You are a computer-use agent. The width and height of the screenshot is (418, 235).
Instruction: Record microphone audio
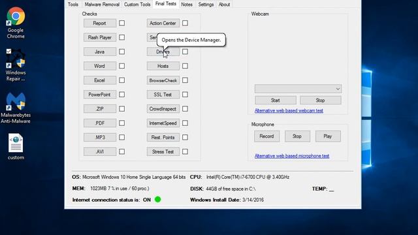(266, 136)
